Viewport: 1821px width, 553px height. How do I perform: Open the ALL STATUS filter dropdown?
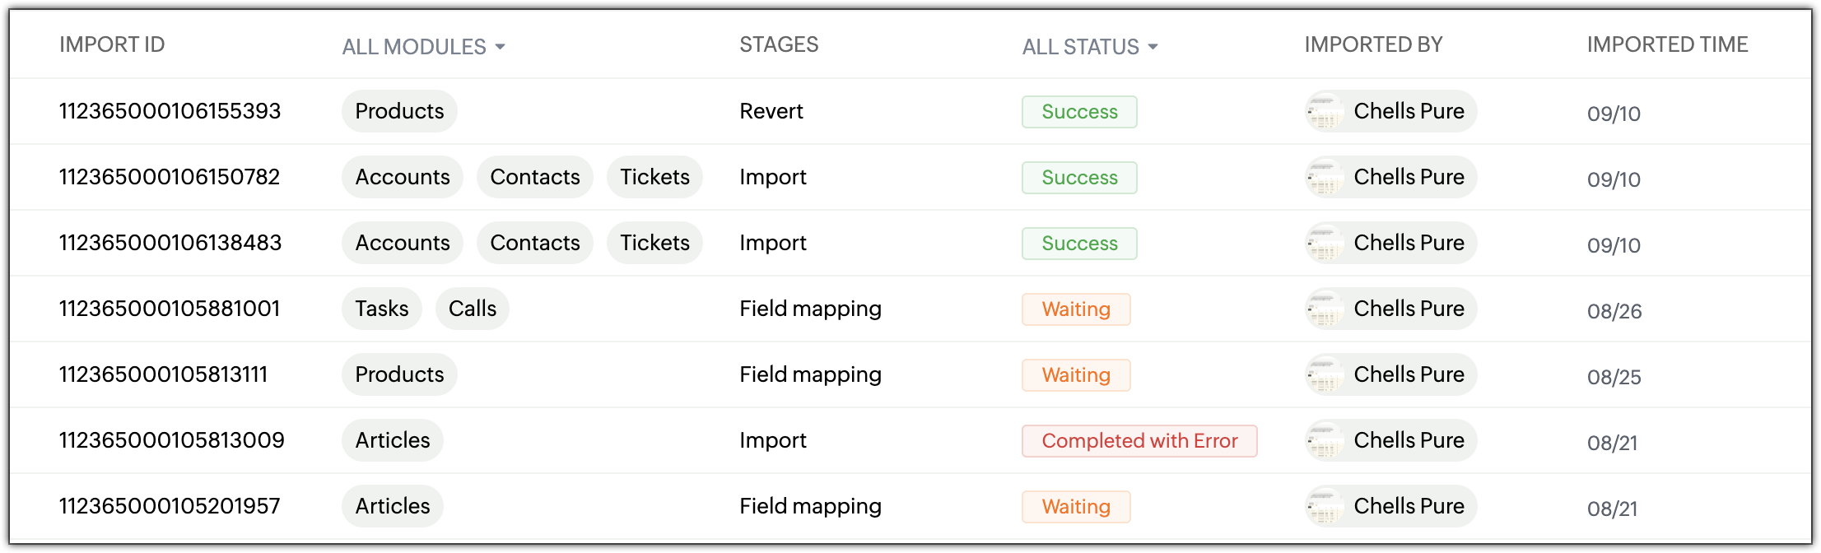1088,47
